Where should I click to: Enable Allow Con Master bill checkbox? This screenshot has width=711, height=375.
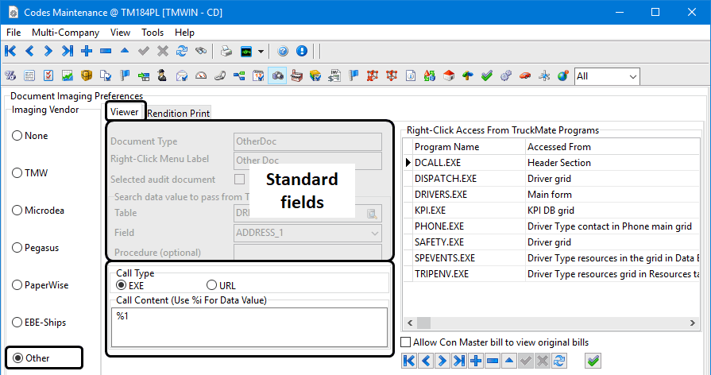coord(407,342)
